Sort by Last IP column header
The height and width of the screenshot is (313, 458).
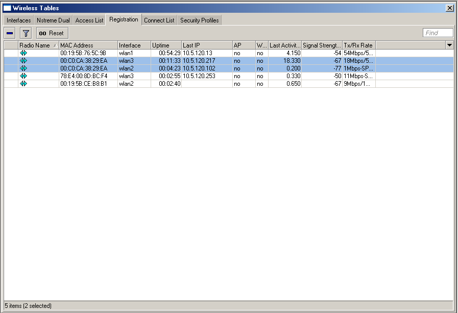[207, 45]
